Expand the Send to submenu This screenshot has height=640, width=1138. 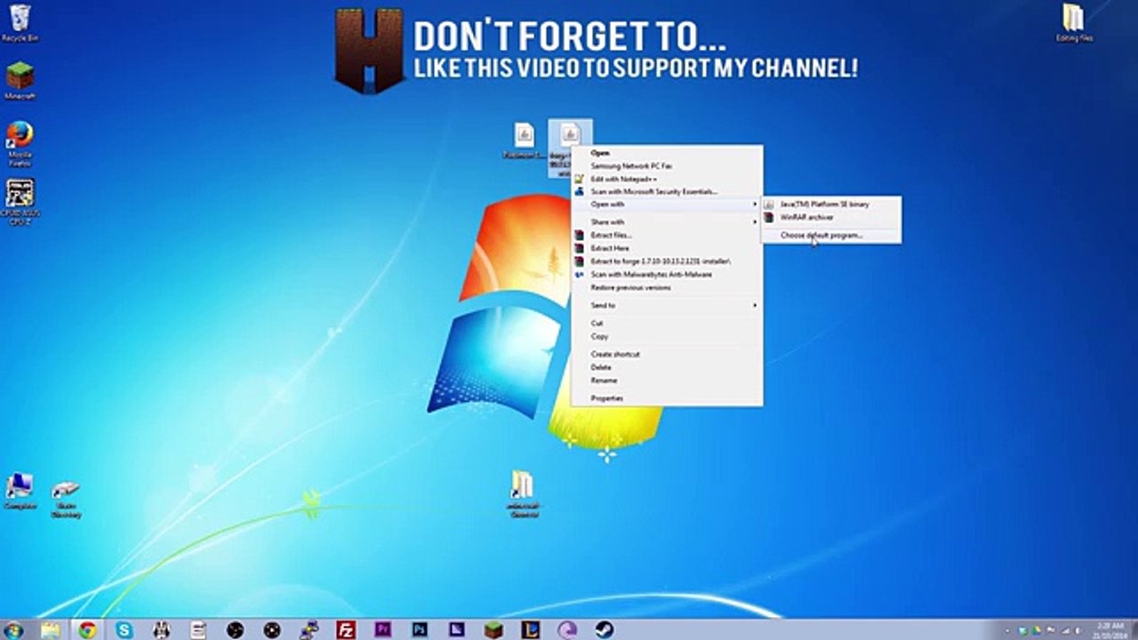(667, 305)
